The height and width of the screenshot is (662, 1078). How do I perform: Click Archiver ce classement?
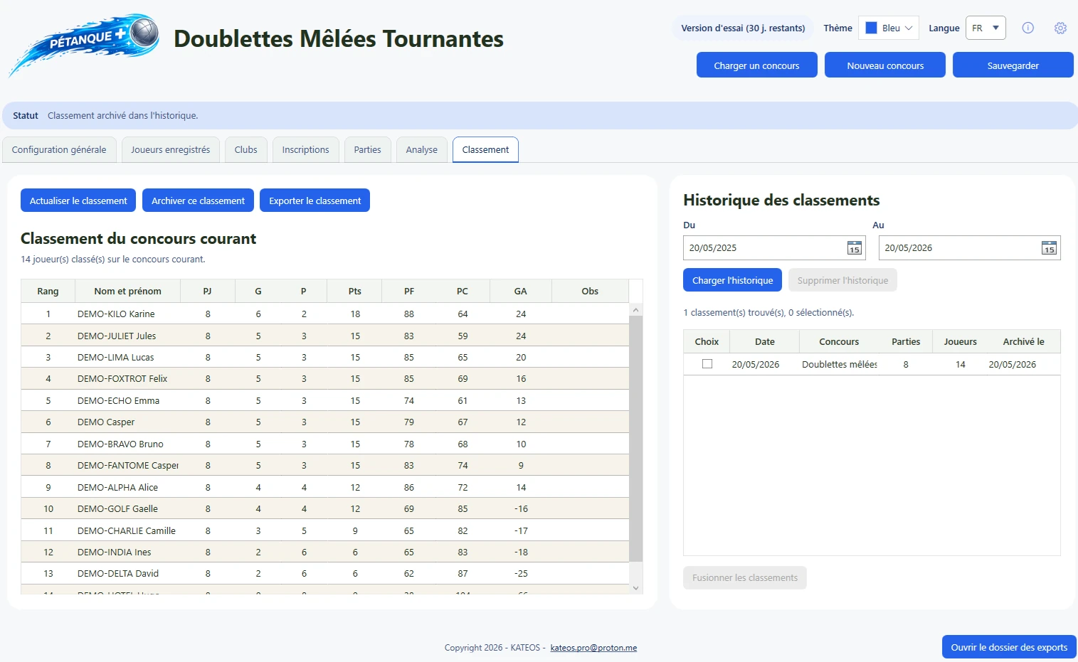pyautogui.click(x=198, y=201)
